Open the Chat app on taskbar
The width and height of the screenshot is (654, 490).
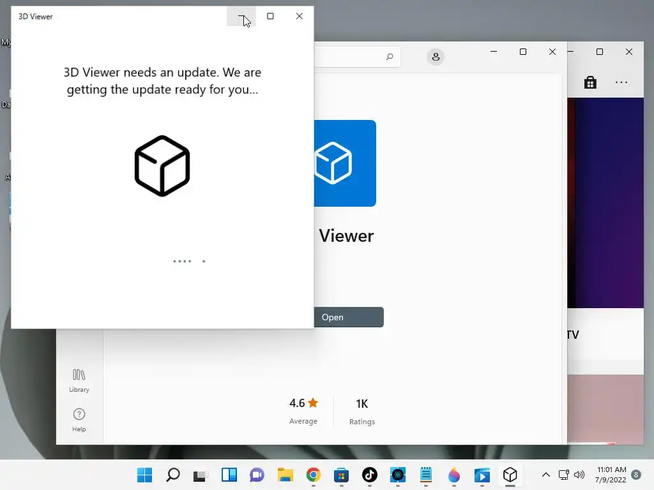click(x=257, y=475)
